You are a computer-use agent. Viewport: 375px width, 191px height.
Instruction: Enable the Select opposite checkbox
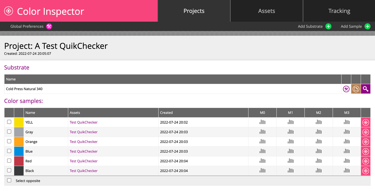[x=9, y=180]
